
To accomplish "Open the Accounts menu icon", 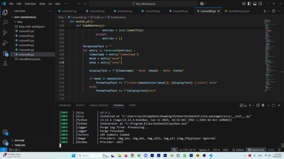I will coord(5,132).
